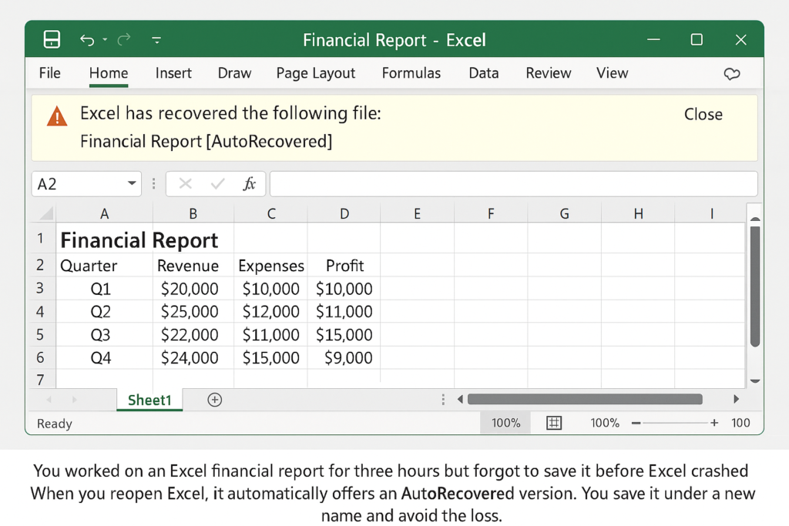The height and width of the screenshot is (526, 789).
Task: Select the $12,000 expenses cell
Action: [270, 312]
